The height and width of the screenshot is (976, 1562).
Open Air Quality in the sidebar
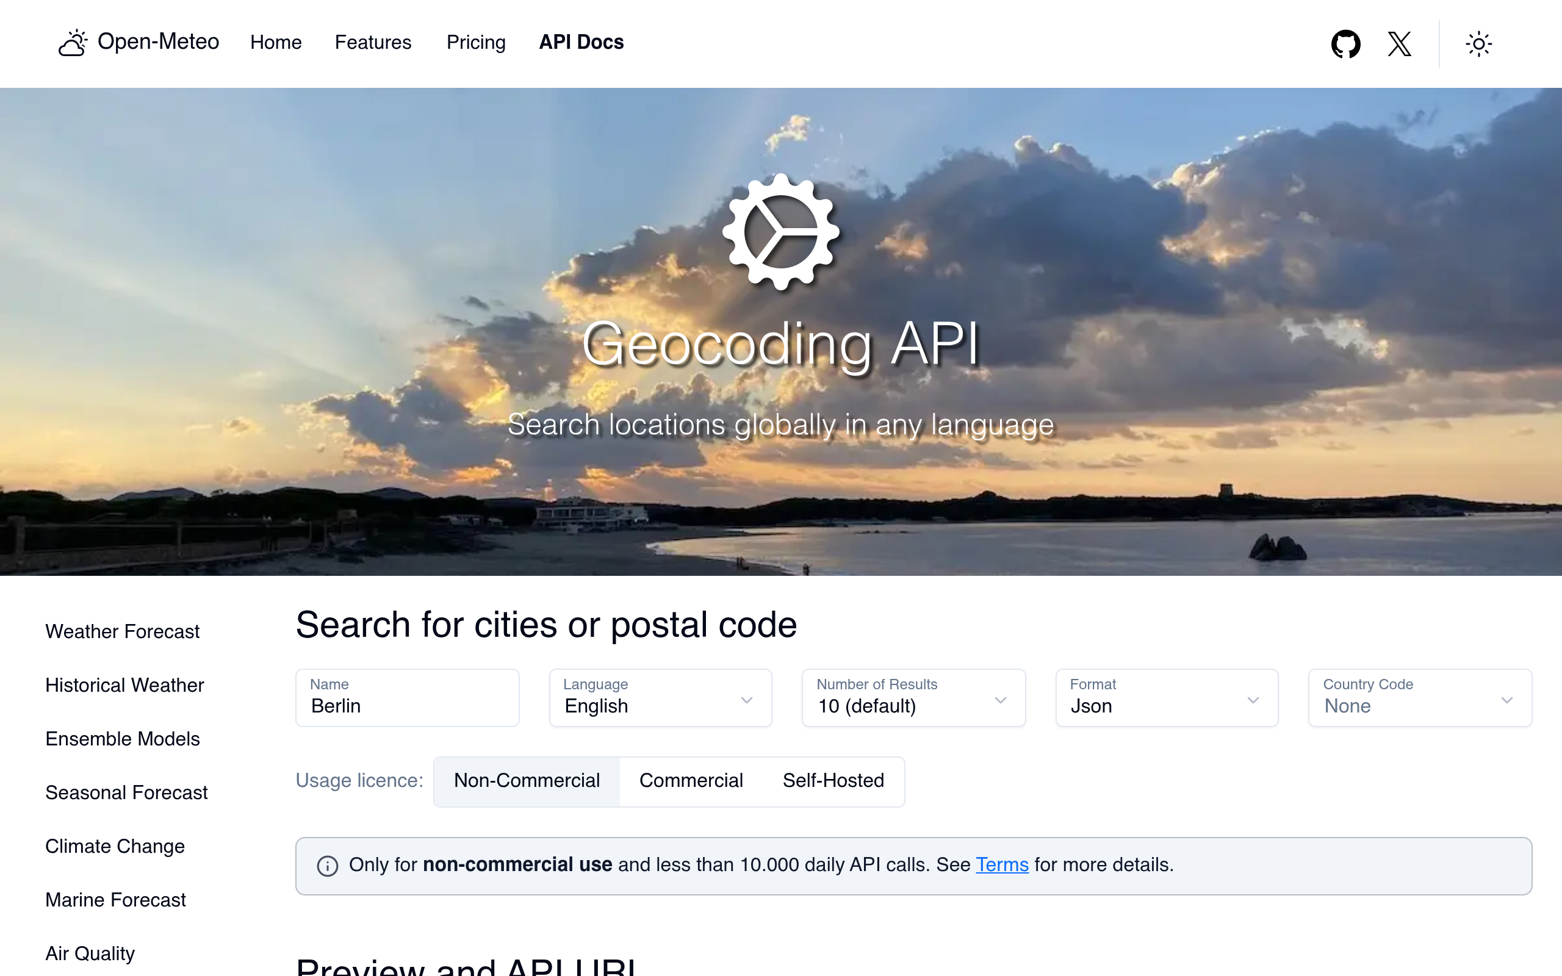(x=90, y=953)
